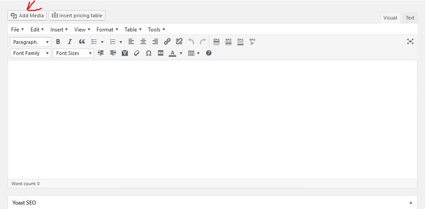Undo the last action

[x=191, y=42]
